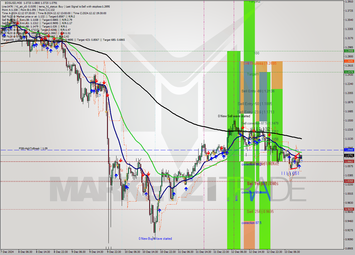Click the Sell correction 87.5 | 1.1479 label

[x=260, y=123]
